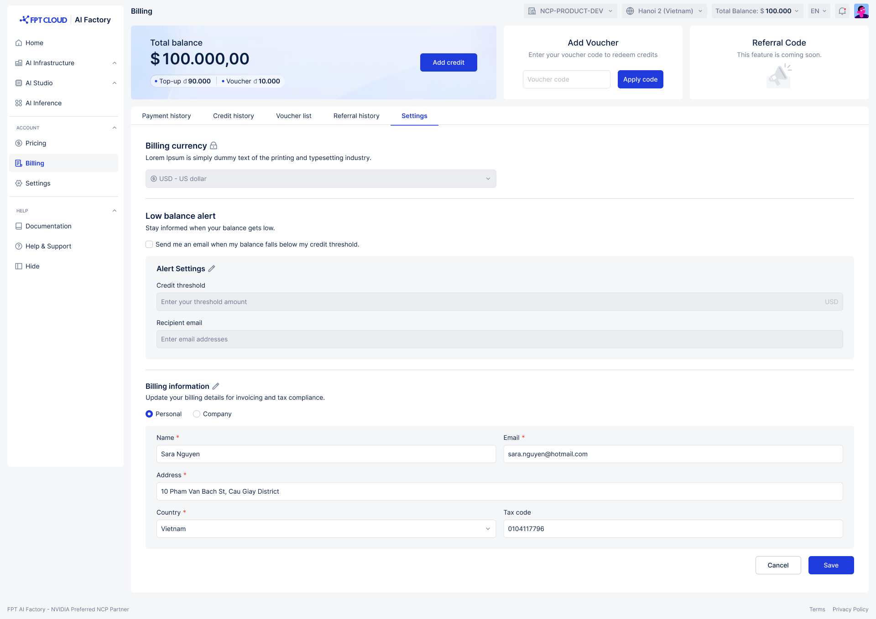Click the Add credit button
This screenshot has height=619, width=876.
[x=448, y=62]
